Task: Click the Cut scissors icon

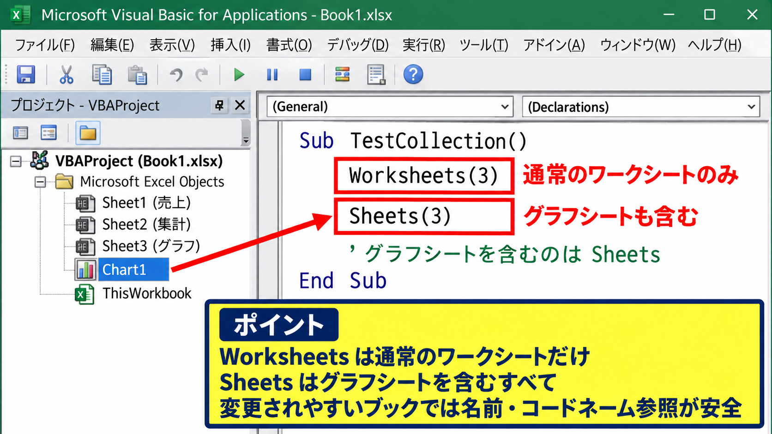Action: tap(66, 74)
